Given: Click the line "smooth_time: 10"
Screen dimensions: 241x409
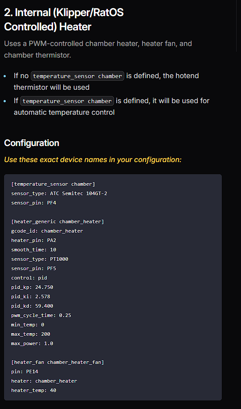Looking at the screenshot, I should pos(33,250).
